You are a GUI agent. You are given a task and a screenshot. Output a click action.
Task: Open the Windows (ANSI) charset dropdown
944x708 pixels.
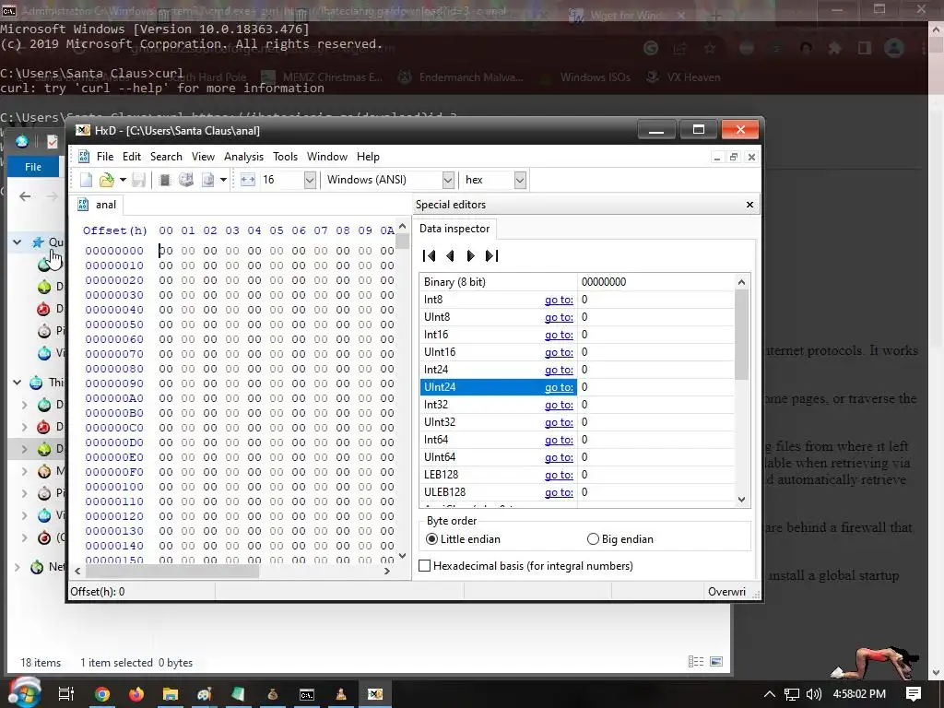(447, 180)
